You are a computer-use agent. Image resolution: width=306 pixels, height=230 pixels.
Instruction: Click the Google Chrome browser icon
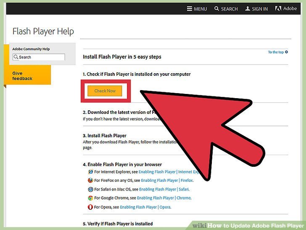(x=90, y=198)
